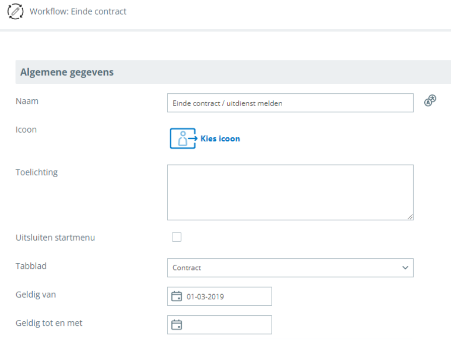Toggle the Uitsluiten startmenu checkbox
Viewport: 451px width, 340px height.
pos(177,237)
